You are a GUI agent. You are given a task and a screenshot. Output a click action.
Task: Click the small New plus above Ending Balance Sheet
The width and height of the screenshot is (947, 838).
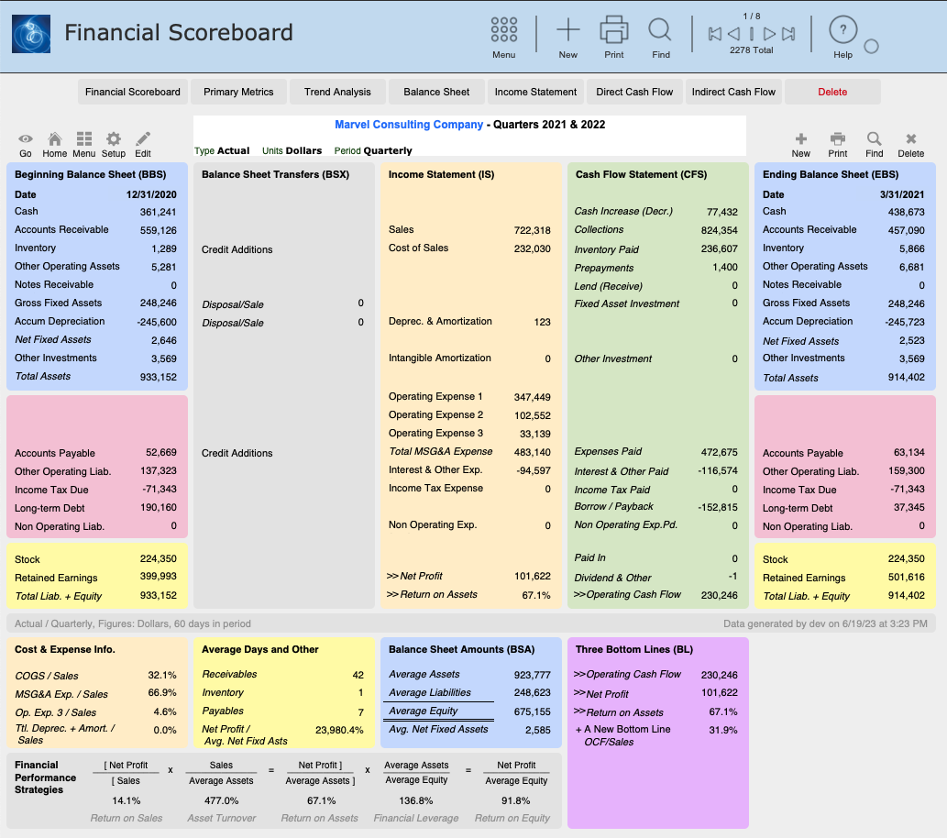click(801, 139)
